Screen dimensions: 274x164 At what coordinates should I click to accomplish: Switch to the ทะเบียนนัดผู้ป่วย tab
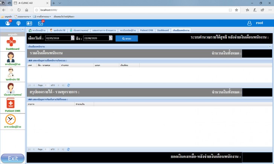(x=128, y=30)
